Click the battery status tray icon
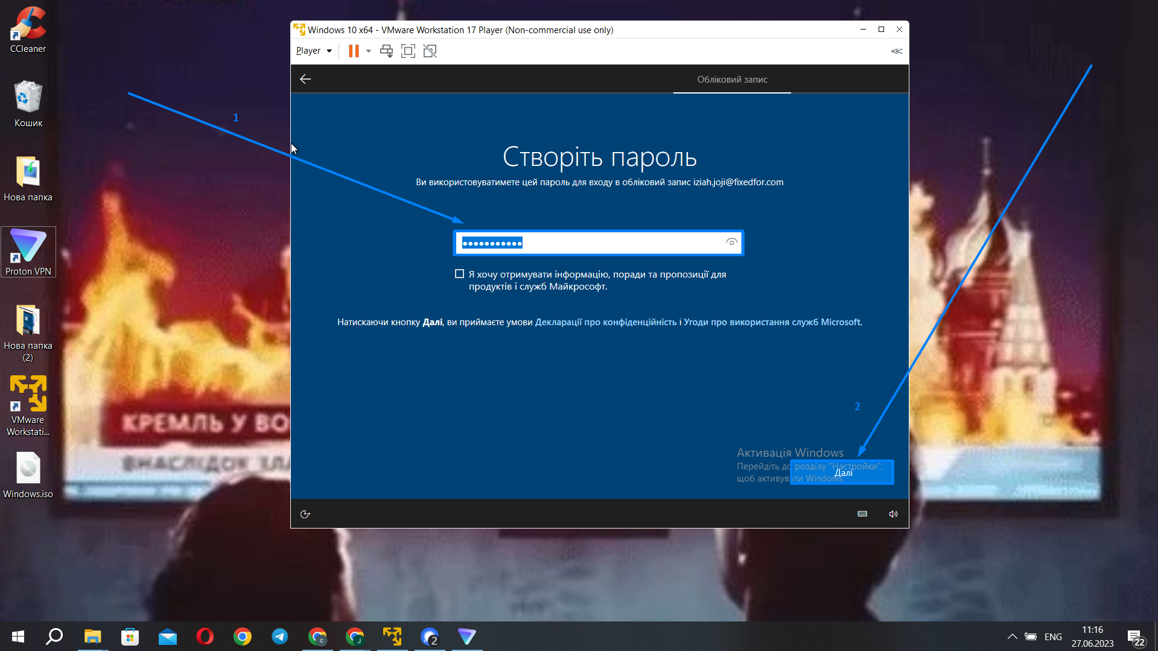 click(x=1031, y=637)
